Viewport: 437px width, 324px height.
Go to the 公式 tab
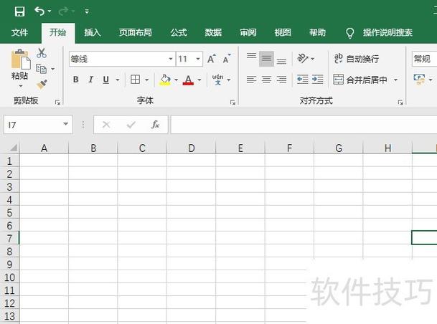179,32
